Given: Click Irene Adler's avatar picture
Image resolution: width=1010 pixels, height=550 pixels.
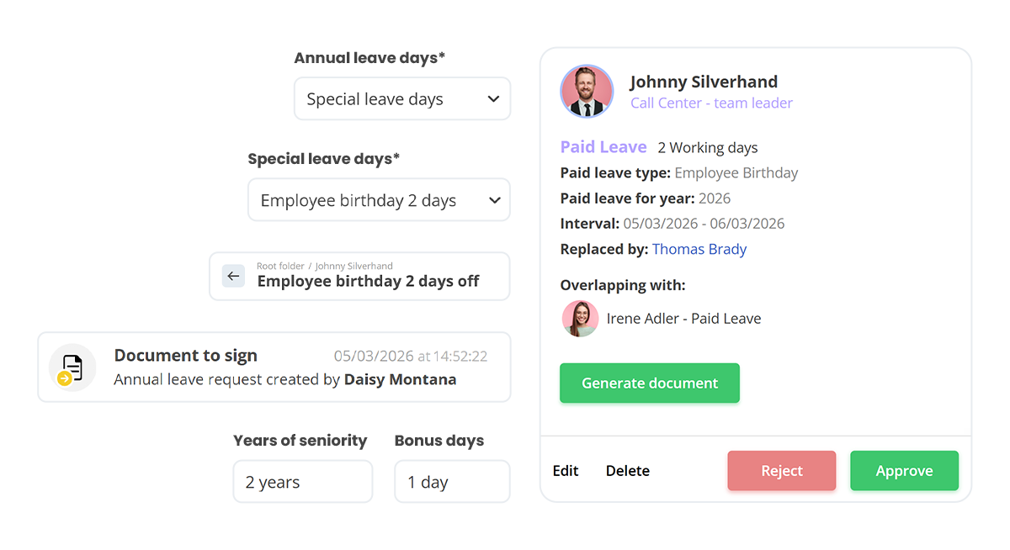Looking at the screenshot, I should (580, 319).
